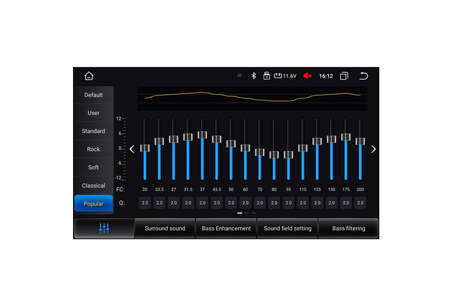Screen dimensions: 453x306
Task: Open the Bass Enhancement tab
Action: 226,228
